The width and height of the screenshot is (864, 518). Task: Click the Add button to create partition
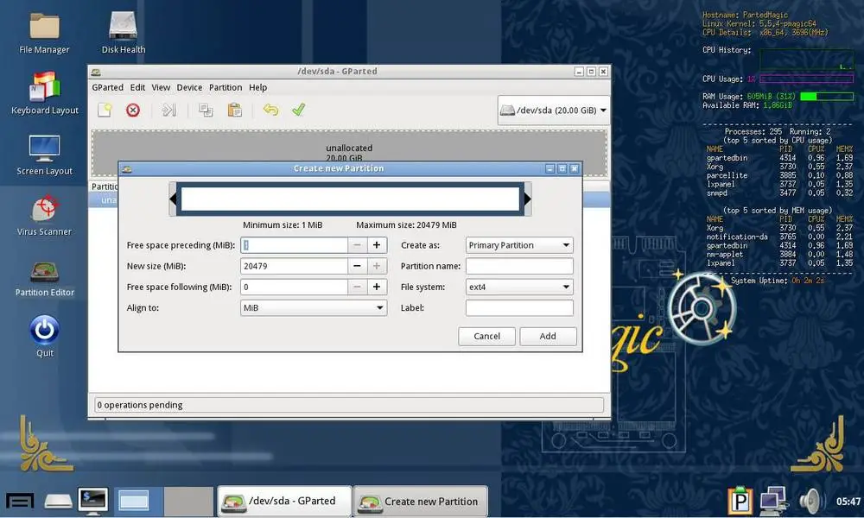pyautogui.click(x=548, y=337)
